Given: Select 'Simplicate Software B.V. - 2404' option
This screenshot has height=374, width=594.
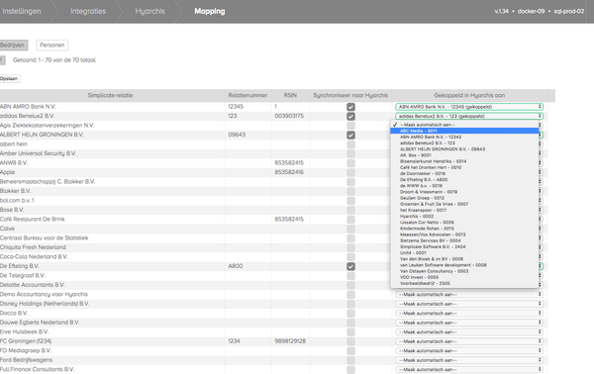Looking at the screenshot, I should [x=464, y=246].
